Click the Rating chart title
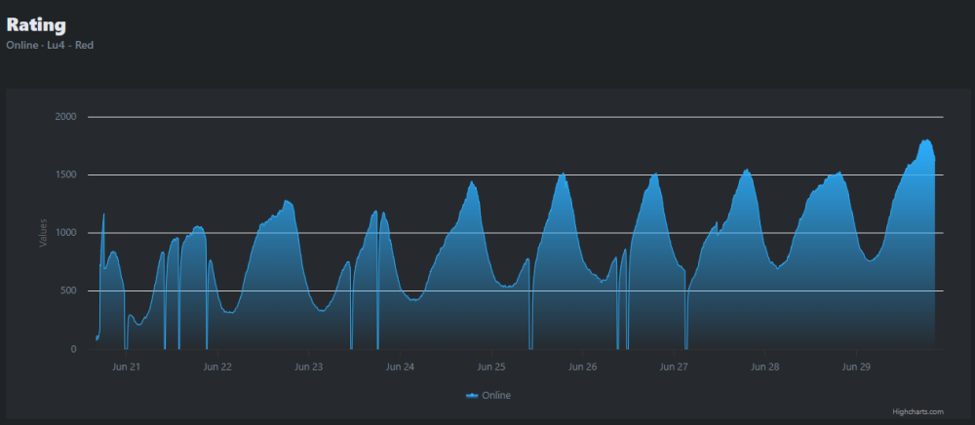Viewport: 975px width, 425px height. pyautogui.click(x=37, y=24)
